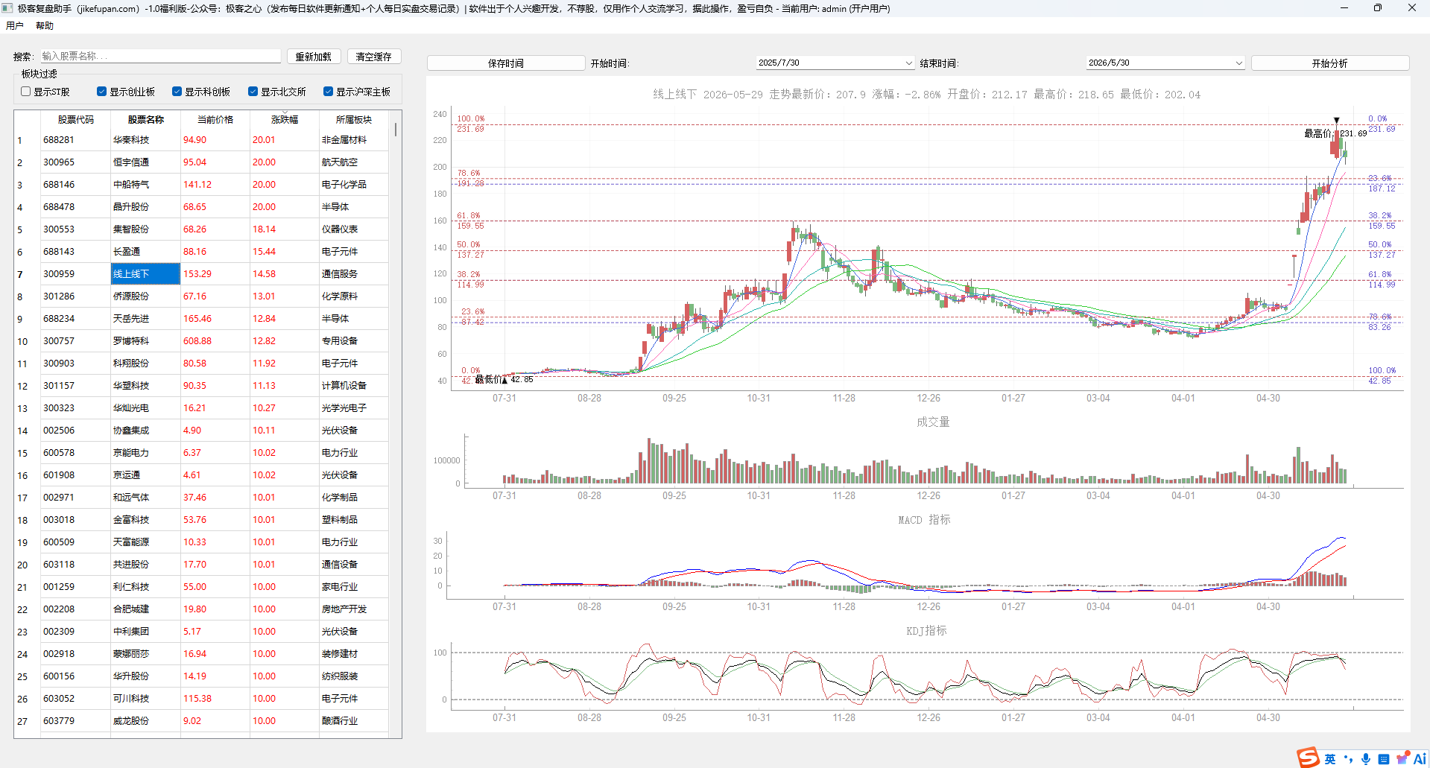This screenshot has height=768, width=1430.
Task: Enable the 显示ST股 checkbox
Action: (26, 92)
